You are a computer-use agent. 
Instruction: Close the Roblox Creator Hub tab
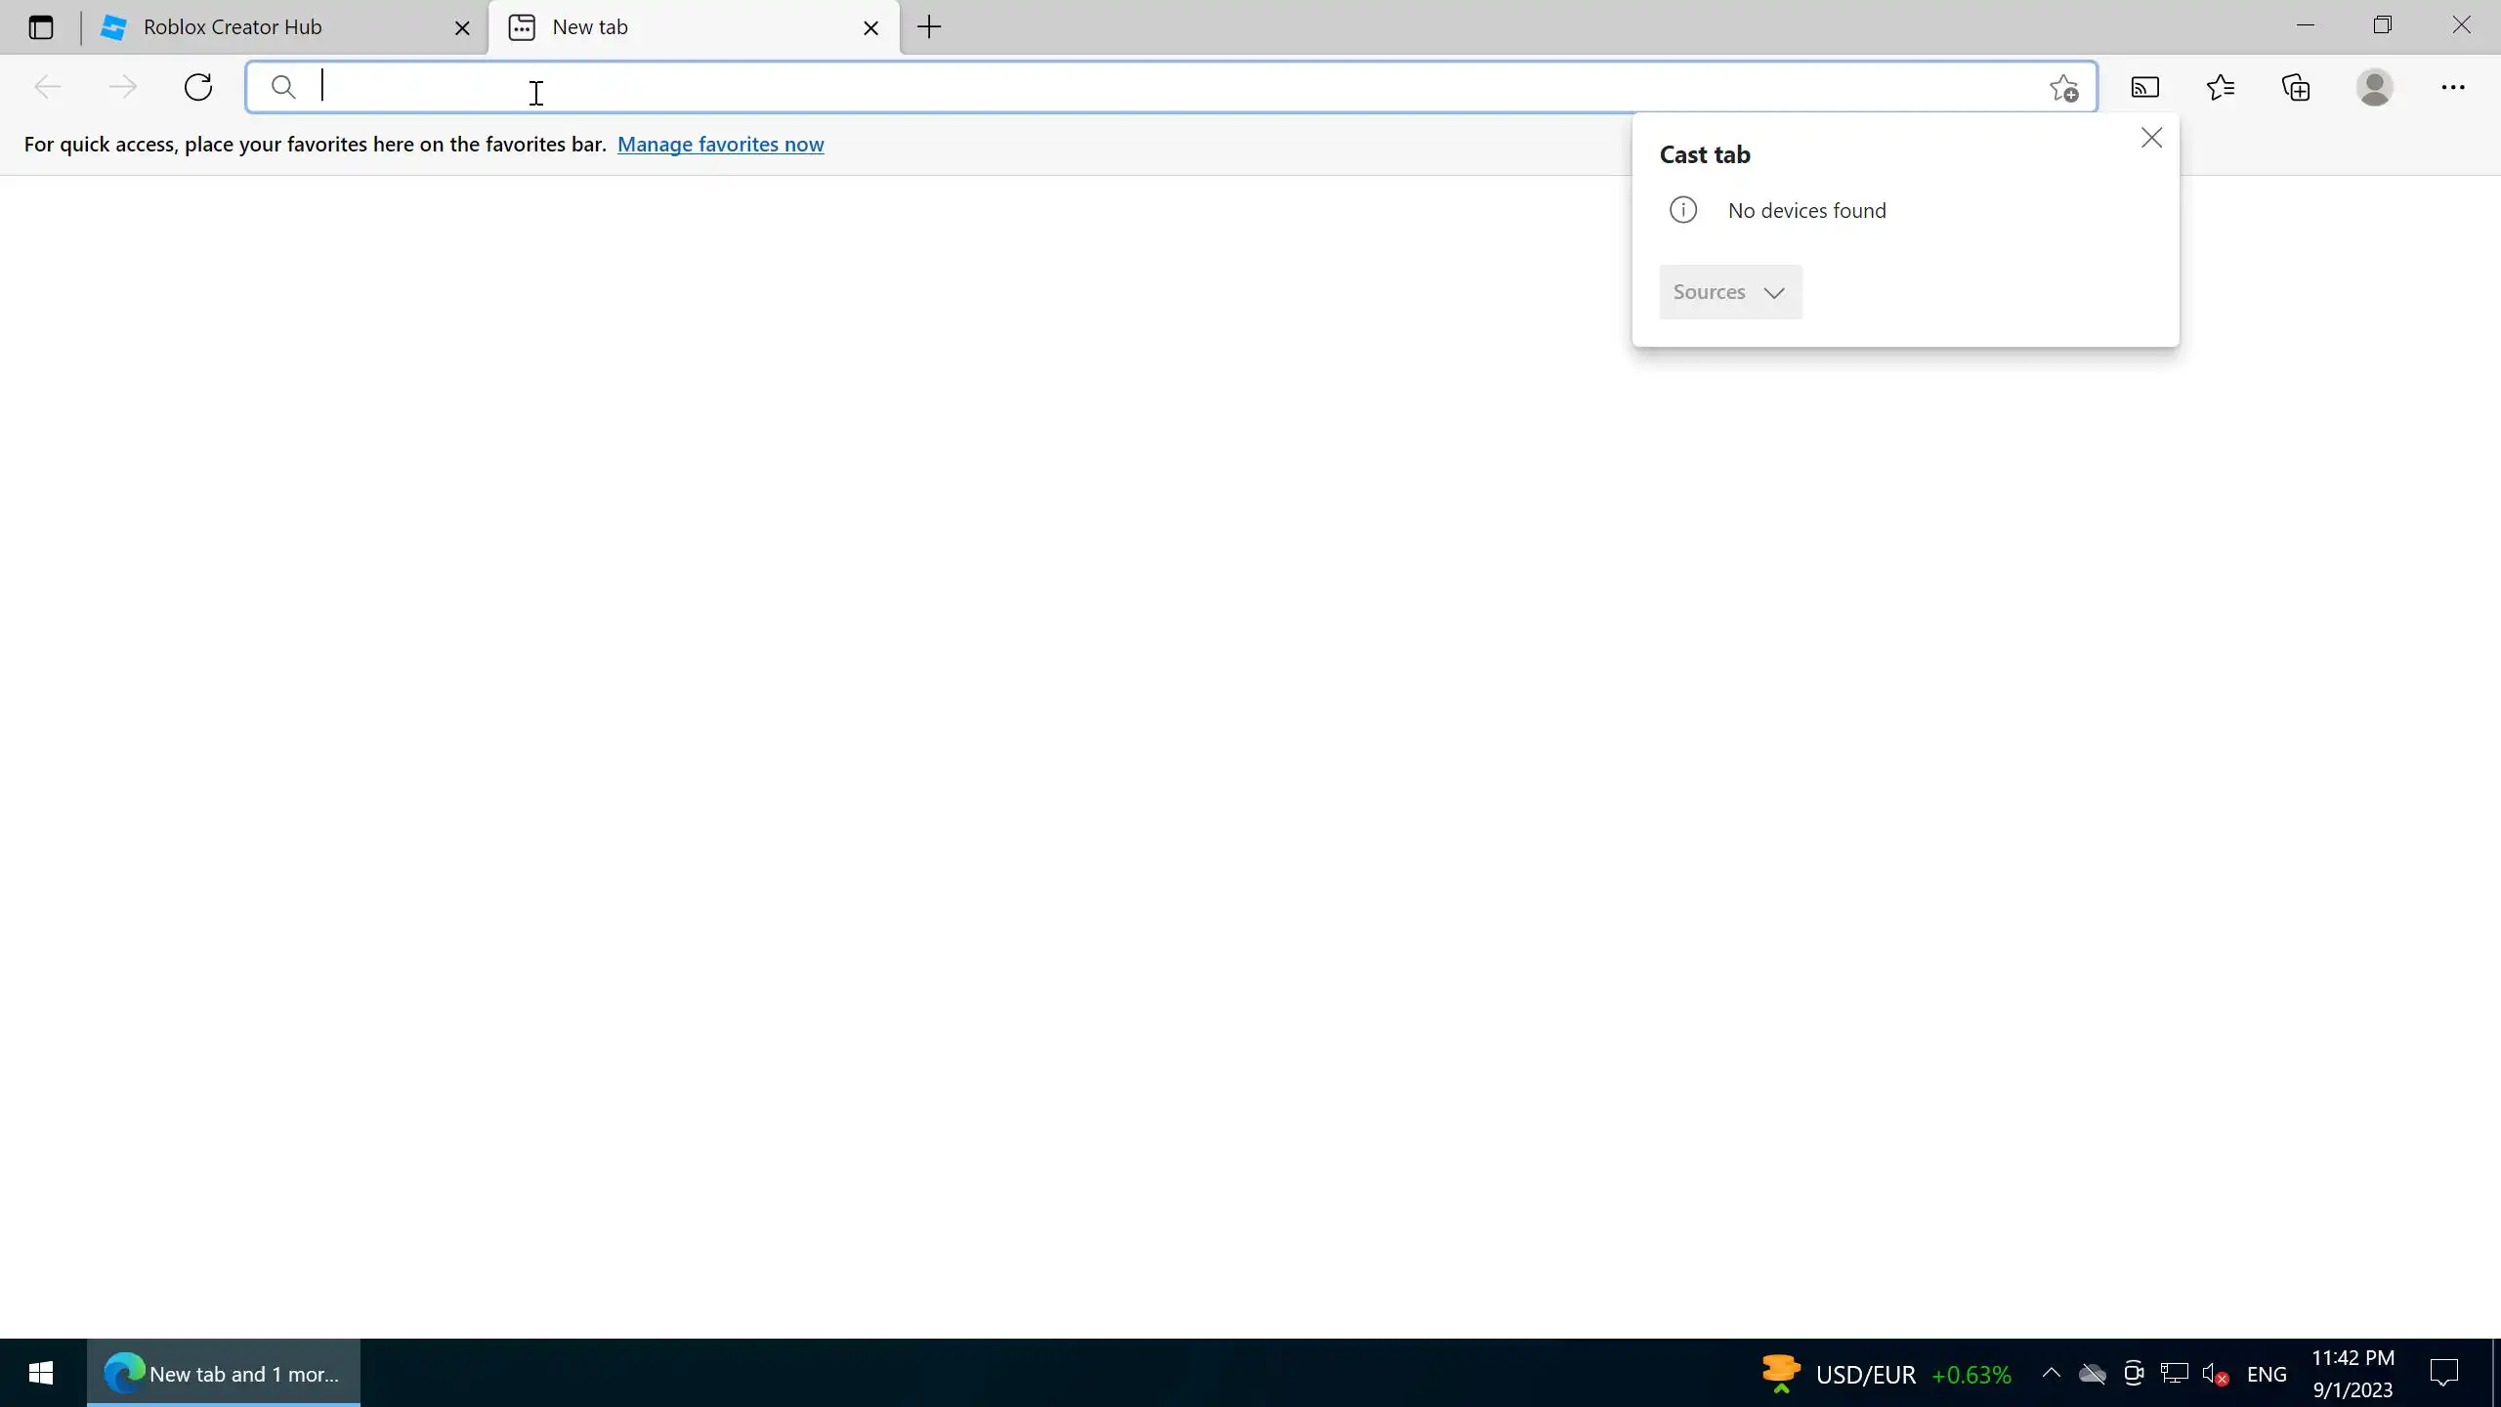coord(462,28)
